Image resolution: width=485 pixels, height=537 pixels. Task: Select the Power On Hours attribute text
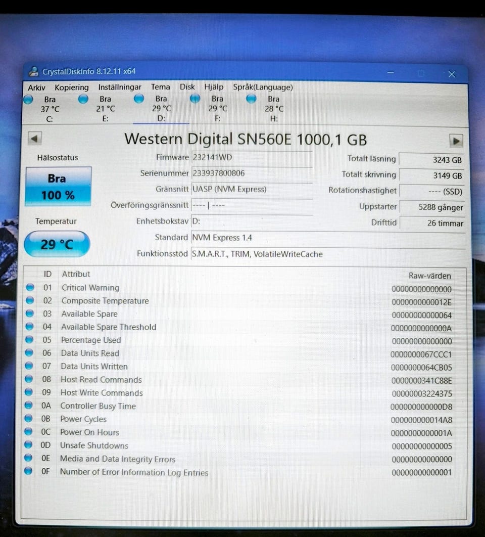click(89, 432)
